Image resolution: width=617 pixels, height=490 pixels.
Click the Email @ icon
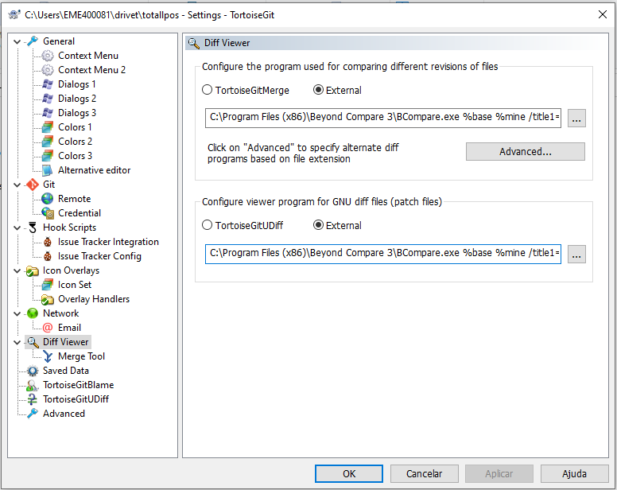47,328
